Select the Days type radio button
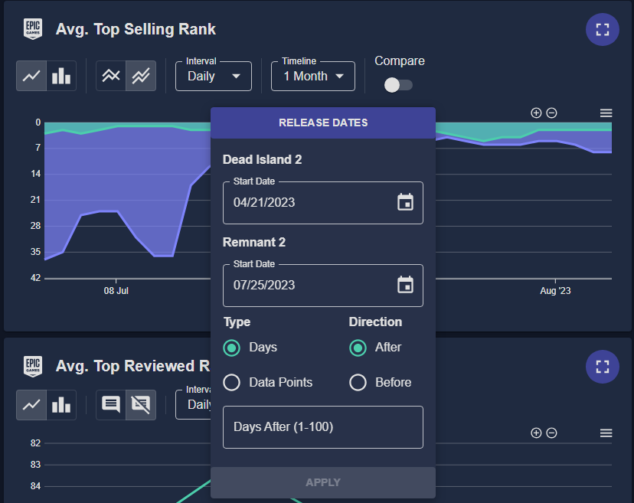 click(x=232, y=348)
